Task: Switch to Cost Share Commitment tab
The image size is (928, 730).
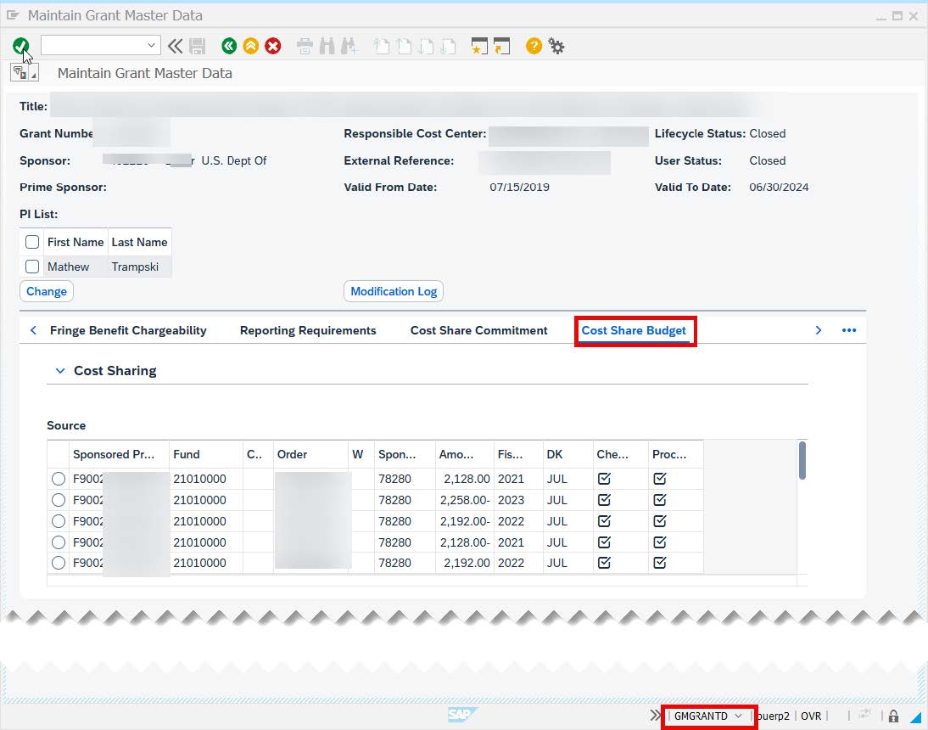Action: pos(478,330)
